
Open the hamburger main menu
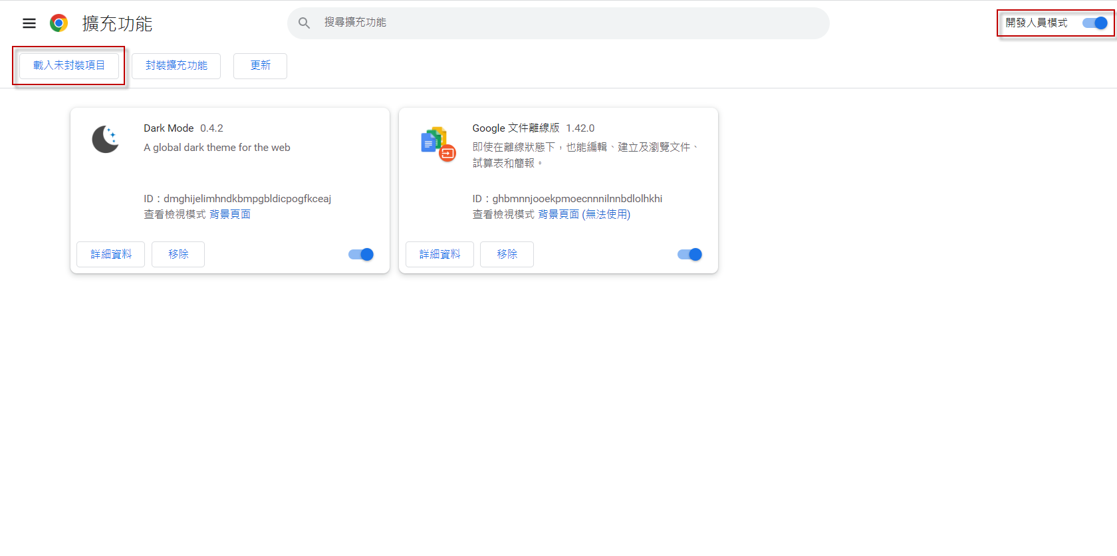[29, 23]
